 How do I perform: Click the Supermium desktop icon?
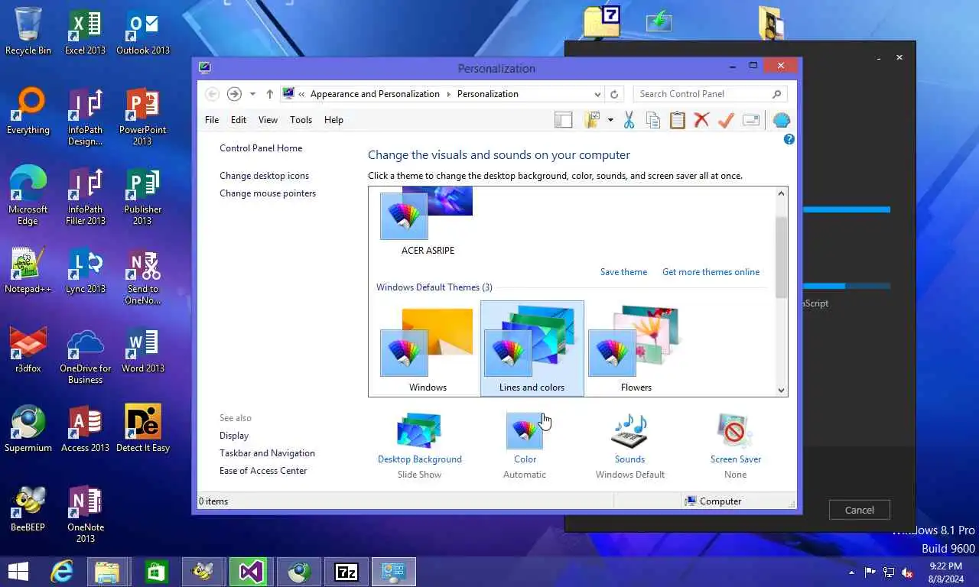coord(28,429)
